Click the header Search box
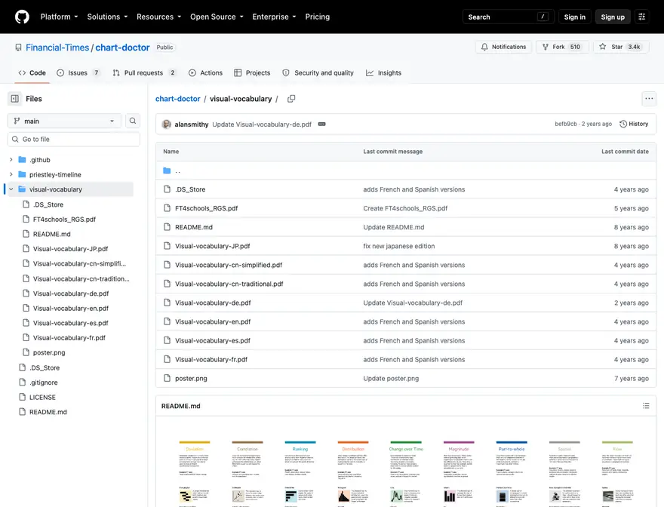Viewport: 664px width, 507px height. pos(508,17)
